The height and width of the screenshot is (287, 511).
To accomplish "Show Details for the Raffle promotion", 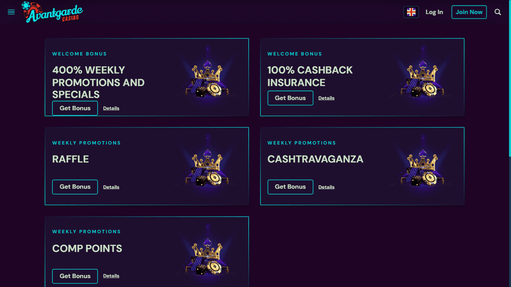I will 111,187.
